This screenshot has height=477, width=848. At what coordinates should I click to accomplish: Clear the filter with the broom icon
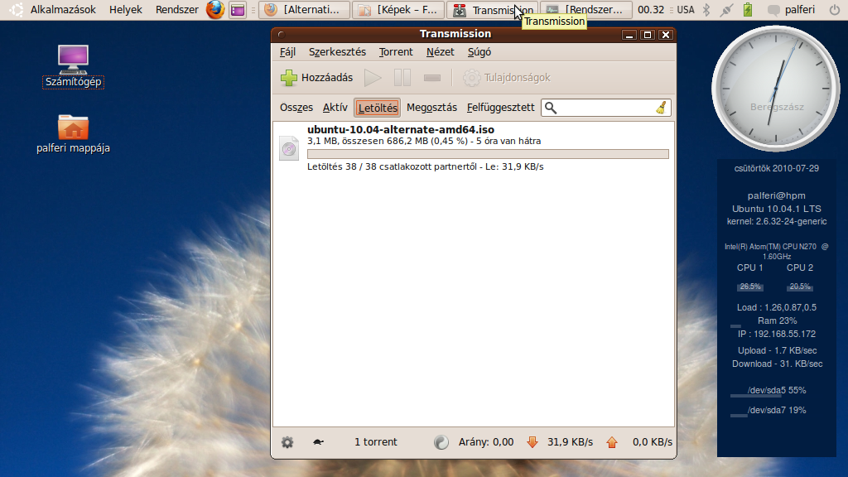[661, 108]
